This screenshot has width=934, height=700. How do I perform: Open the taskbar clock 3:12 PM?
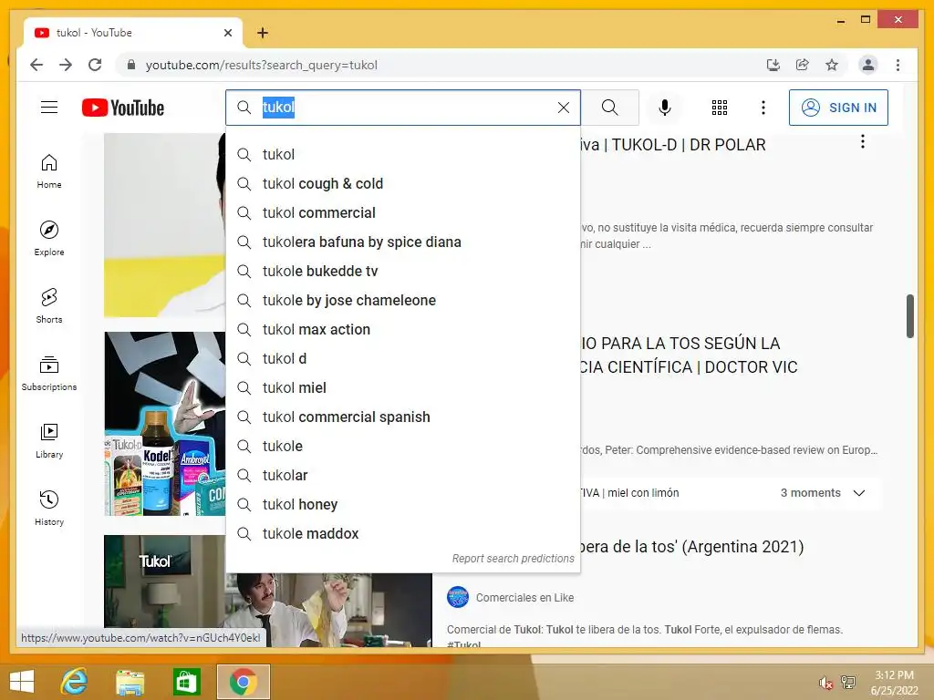(x=894, y=683)
